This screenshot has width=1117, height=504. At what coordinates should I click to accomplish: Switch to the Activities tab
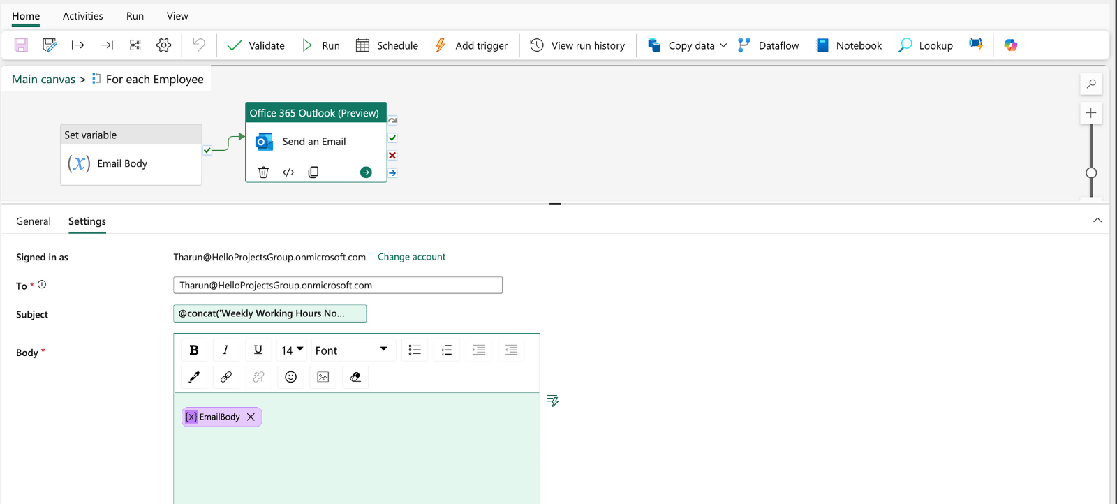(82, 16)
